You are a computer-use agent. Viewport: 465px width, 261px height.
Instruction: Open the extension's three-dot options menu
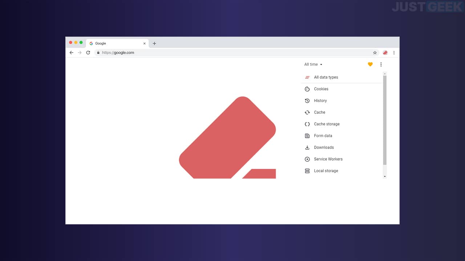[381, 65]
